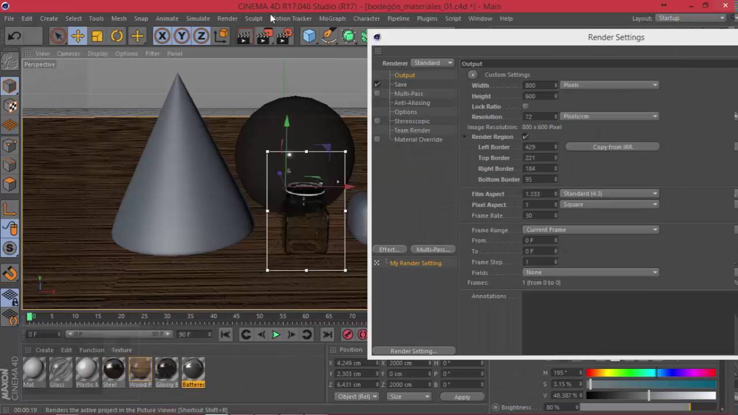Toggle the Lock Ratio checkbox
The width and height of the screenshot is (738, 415).
click(x=525, y=107)
